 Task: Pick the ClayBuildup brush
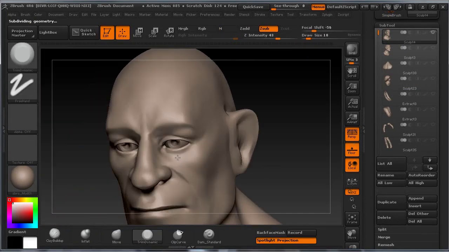pos(55,236)
